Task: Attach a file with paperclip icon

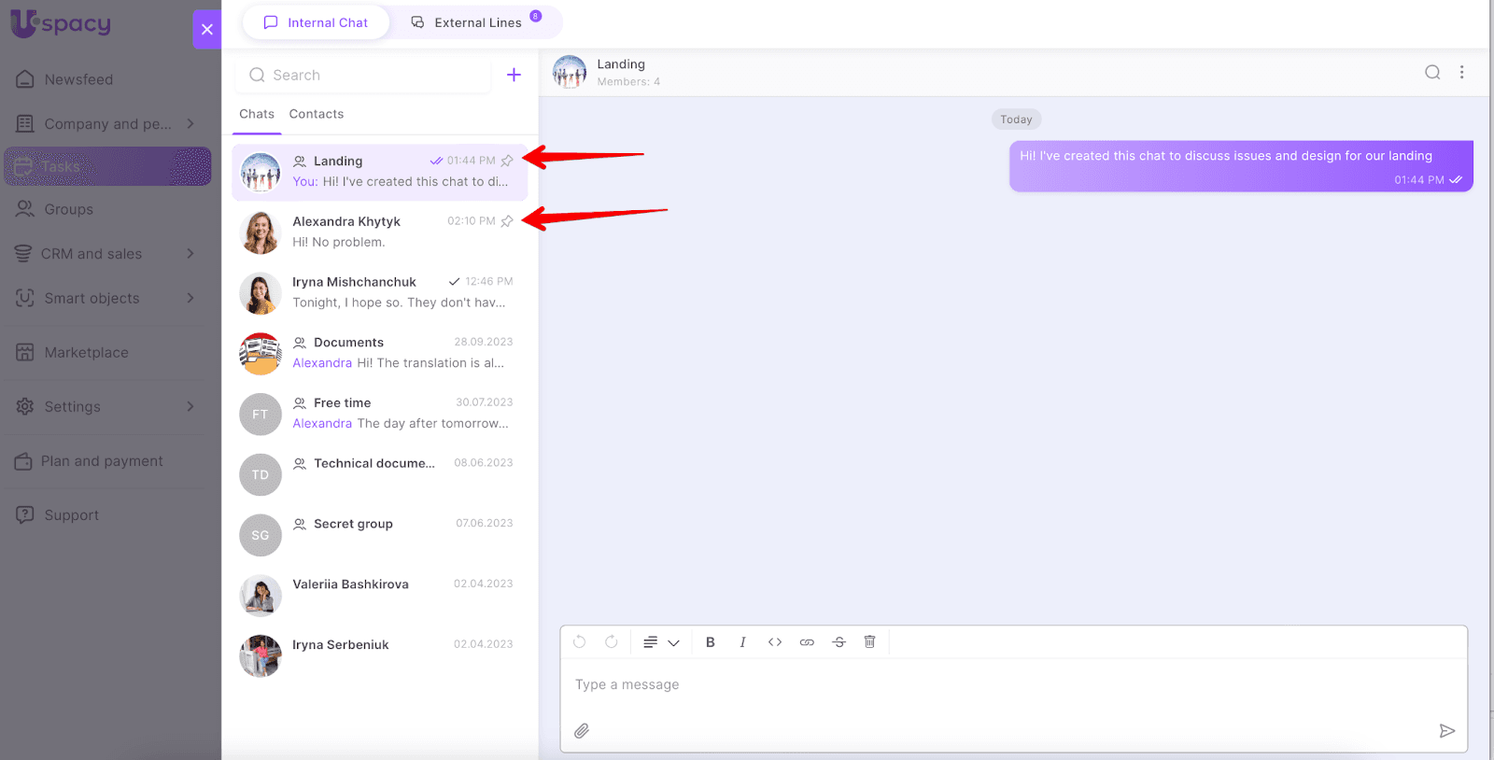Action: pos(582,730)
